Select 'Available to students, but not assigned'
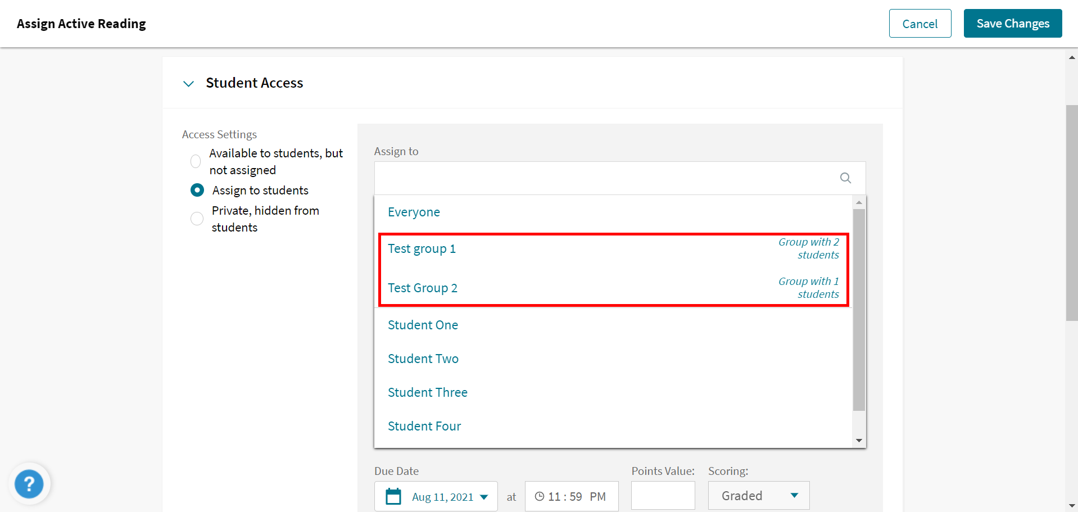Screen dimensions: 1078x512 click(x=195, y=161)
